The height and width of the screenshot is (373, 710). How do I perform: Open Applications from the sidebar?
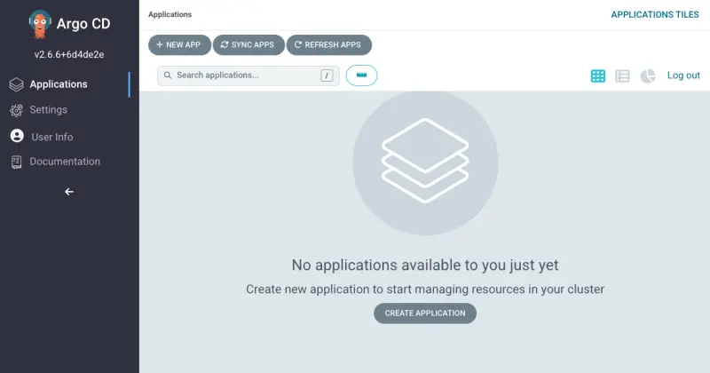(x=58, y=84)
